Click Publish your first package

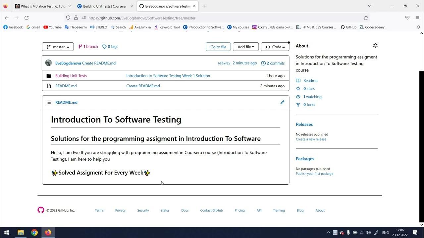pos(314,174)
